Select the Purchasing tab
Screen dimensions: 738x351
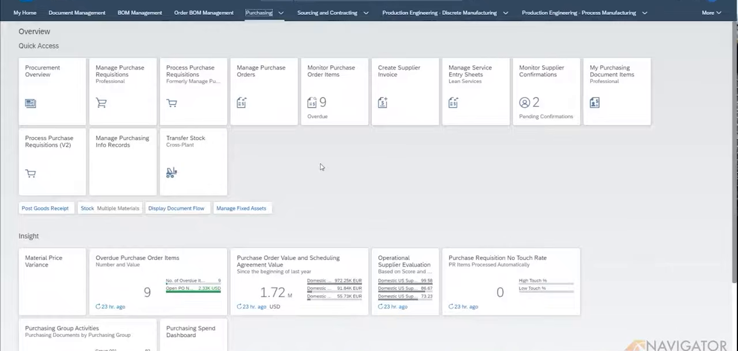tap(259, 13)
